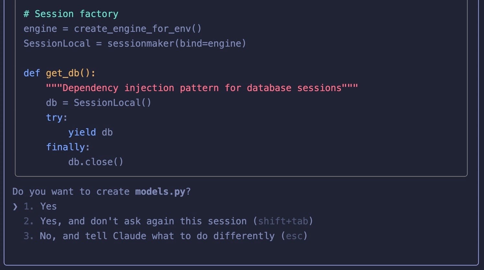This screenshot has height=270, width=484.
Task: Click the "Do you want to create" prompt text
Action: 71,192
